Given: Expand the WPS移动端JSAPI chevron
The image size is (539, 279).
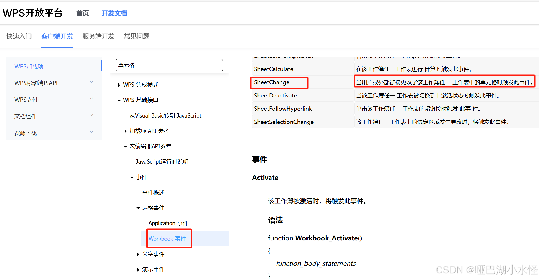Looking at the screenshot, I should click(x=91, y=82).
